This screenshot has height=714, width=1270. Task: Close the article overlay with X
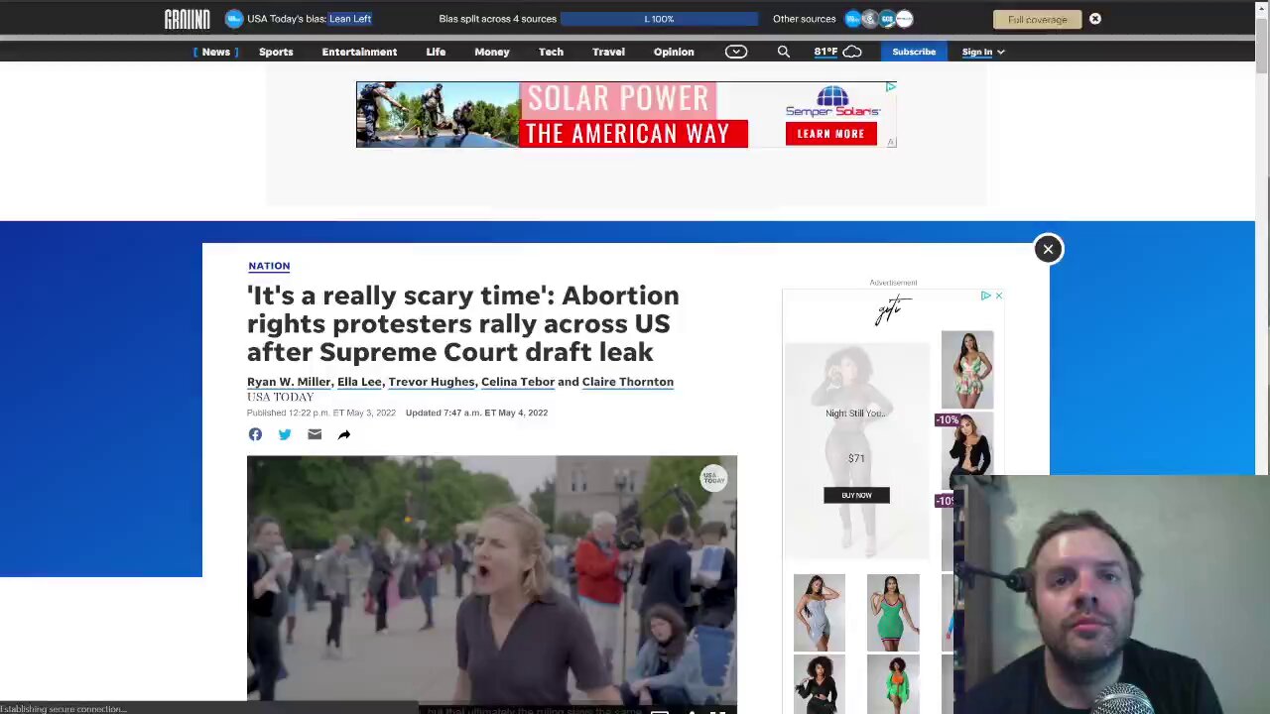coord(1048,249)
